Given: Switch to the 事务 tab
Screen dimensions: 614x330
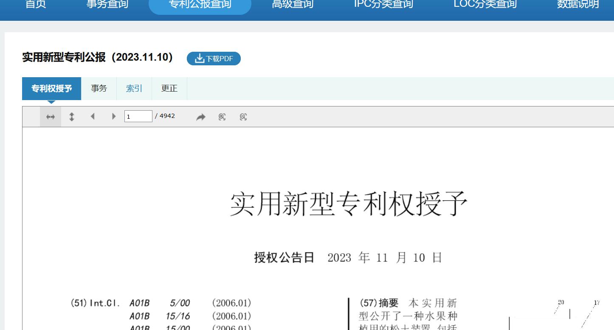Looking at the screenshot, I should (99, 89).
